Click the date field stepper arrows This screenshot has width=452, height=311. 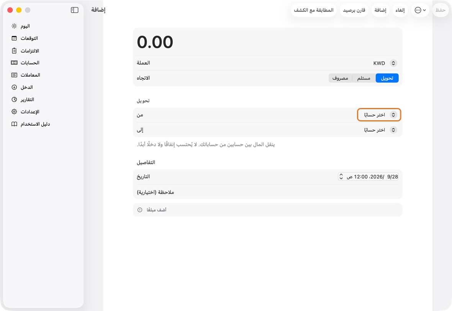pyautogui.click(x=341, y=177)
